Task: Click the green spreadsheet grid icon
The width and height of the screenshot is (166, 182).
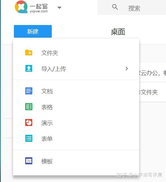Action: tap(29, 107)
